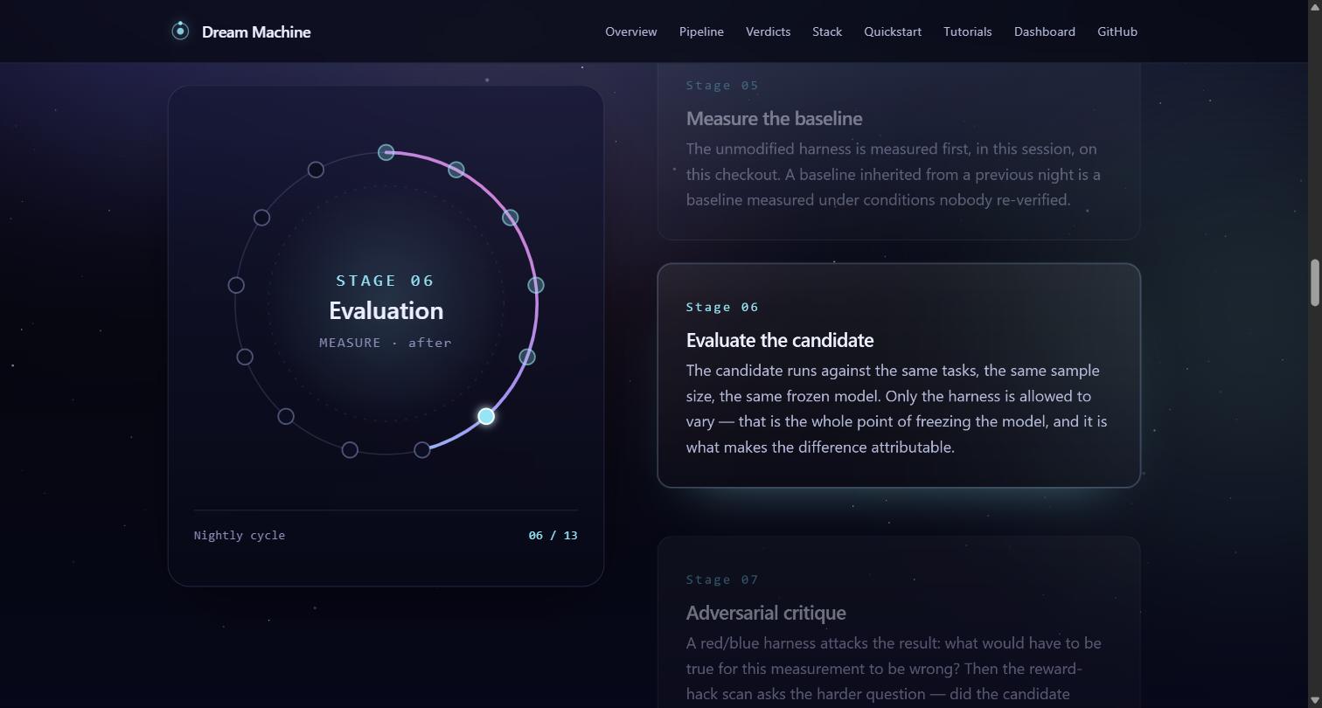The image size is (1322, 708).
Task: Open the Dashboard link
Action: pyautogui.click(x=1045, y=31)
